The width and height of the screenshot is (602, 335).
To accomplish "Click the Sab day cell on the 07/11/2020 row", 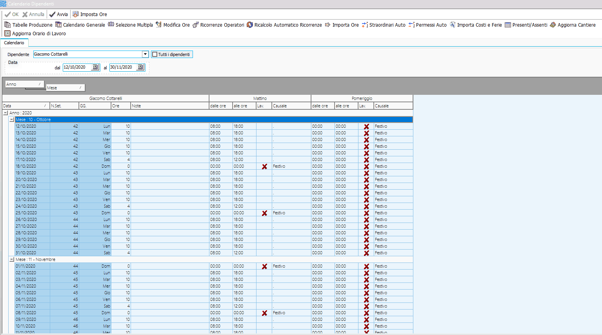I will (95, 306).
